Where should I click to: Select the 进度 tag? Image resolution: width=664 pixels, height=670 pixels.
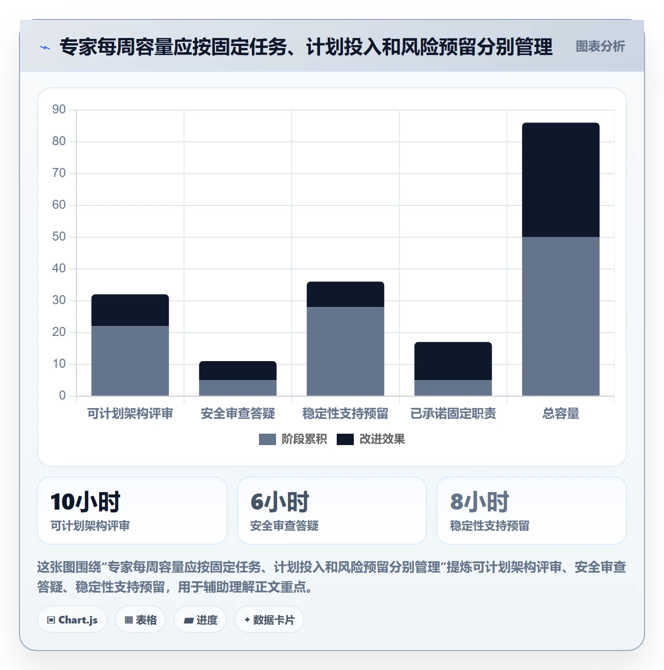(200, 620)
